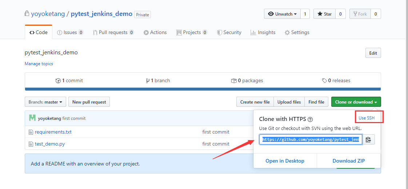The height and width of the screenshot is (189, 408).
Task: Open the yoyoketang owner profile link
Action: [48, 14]
